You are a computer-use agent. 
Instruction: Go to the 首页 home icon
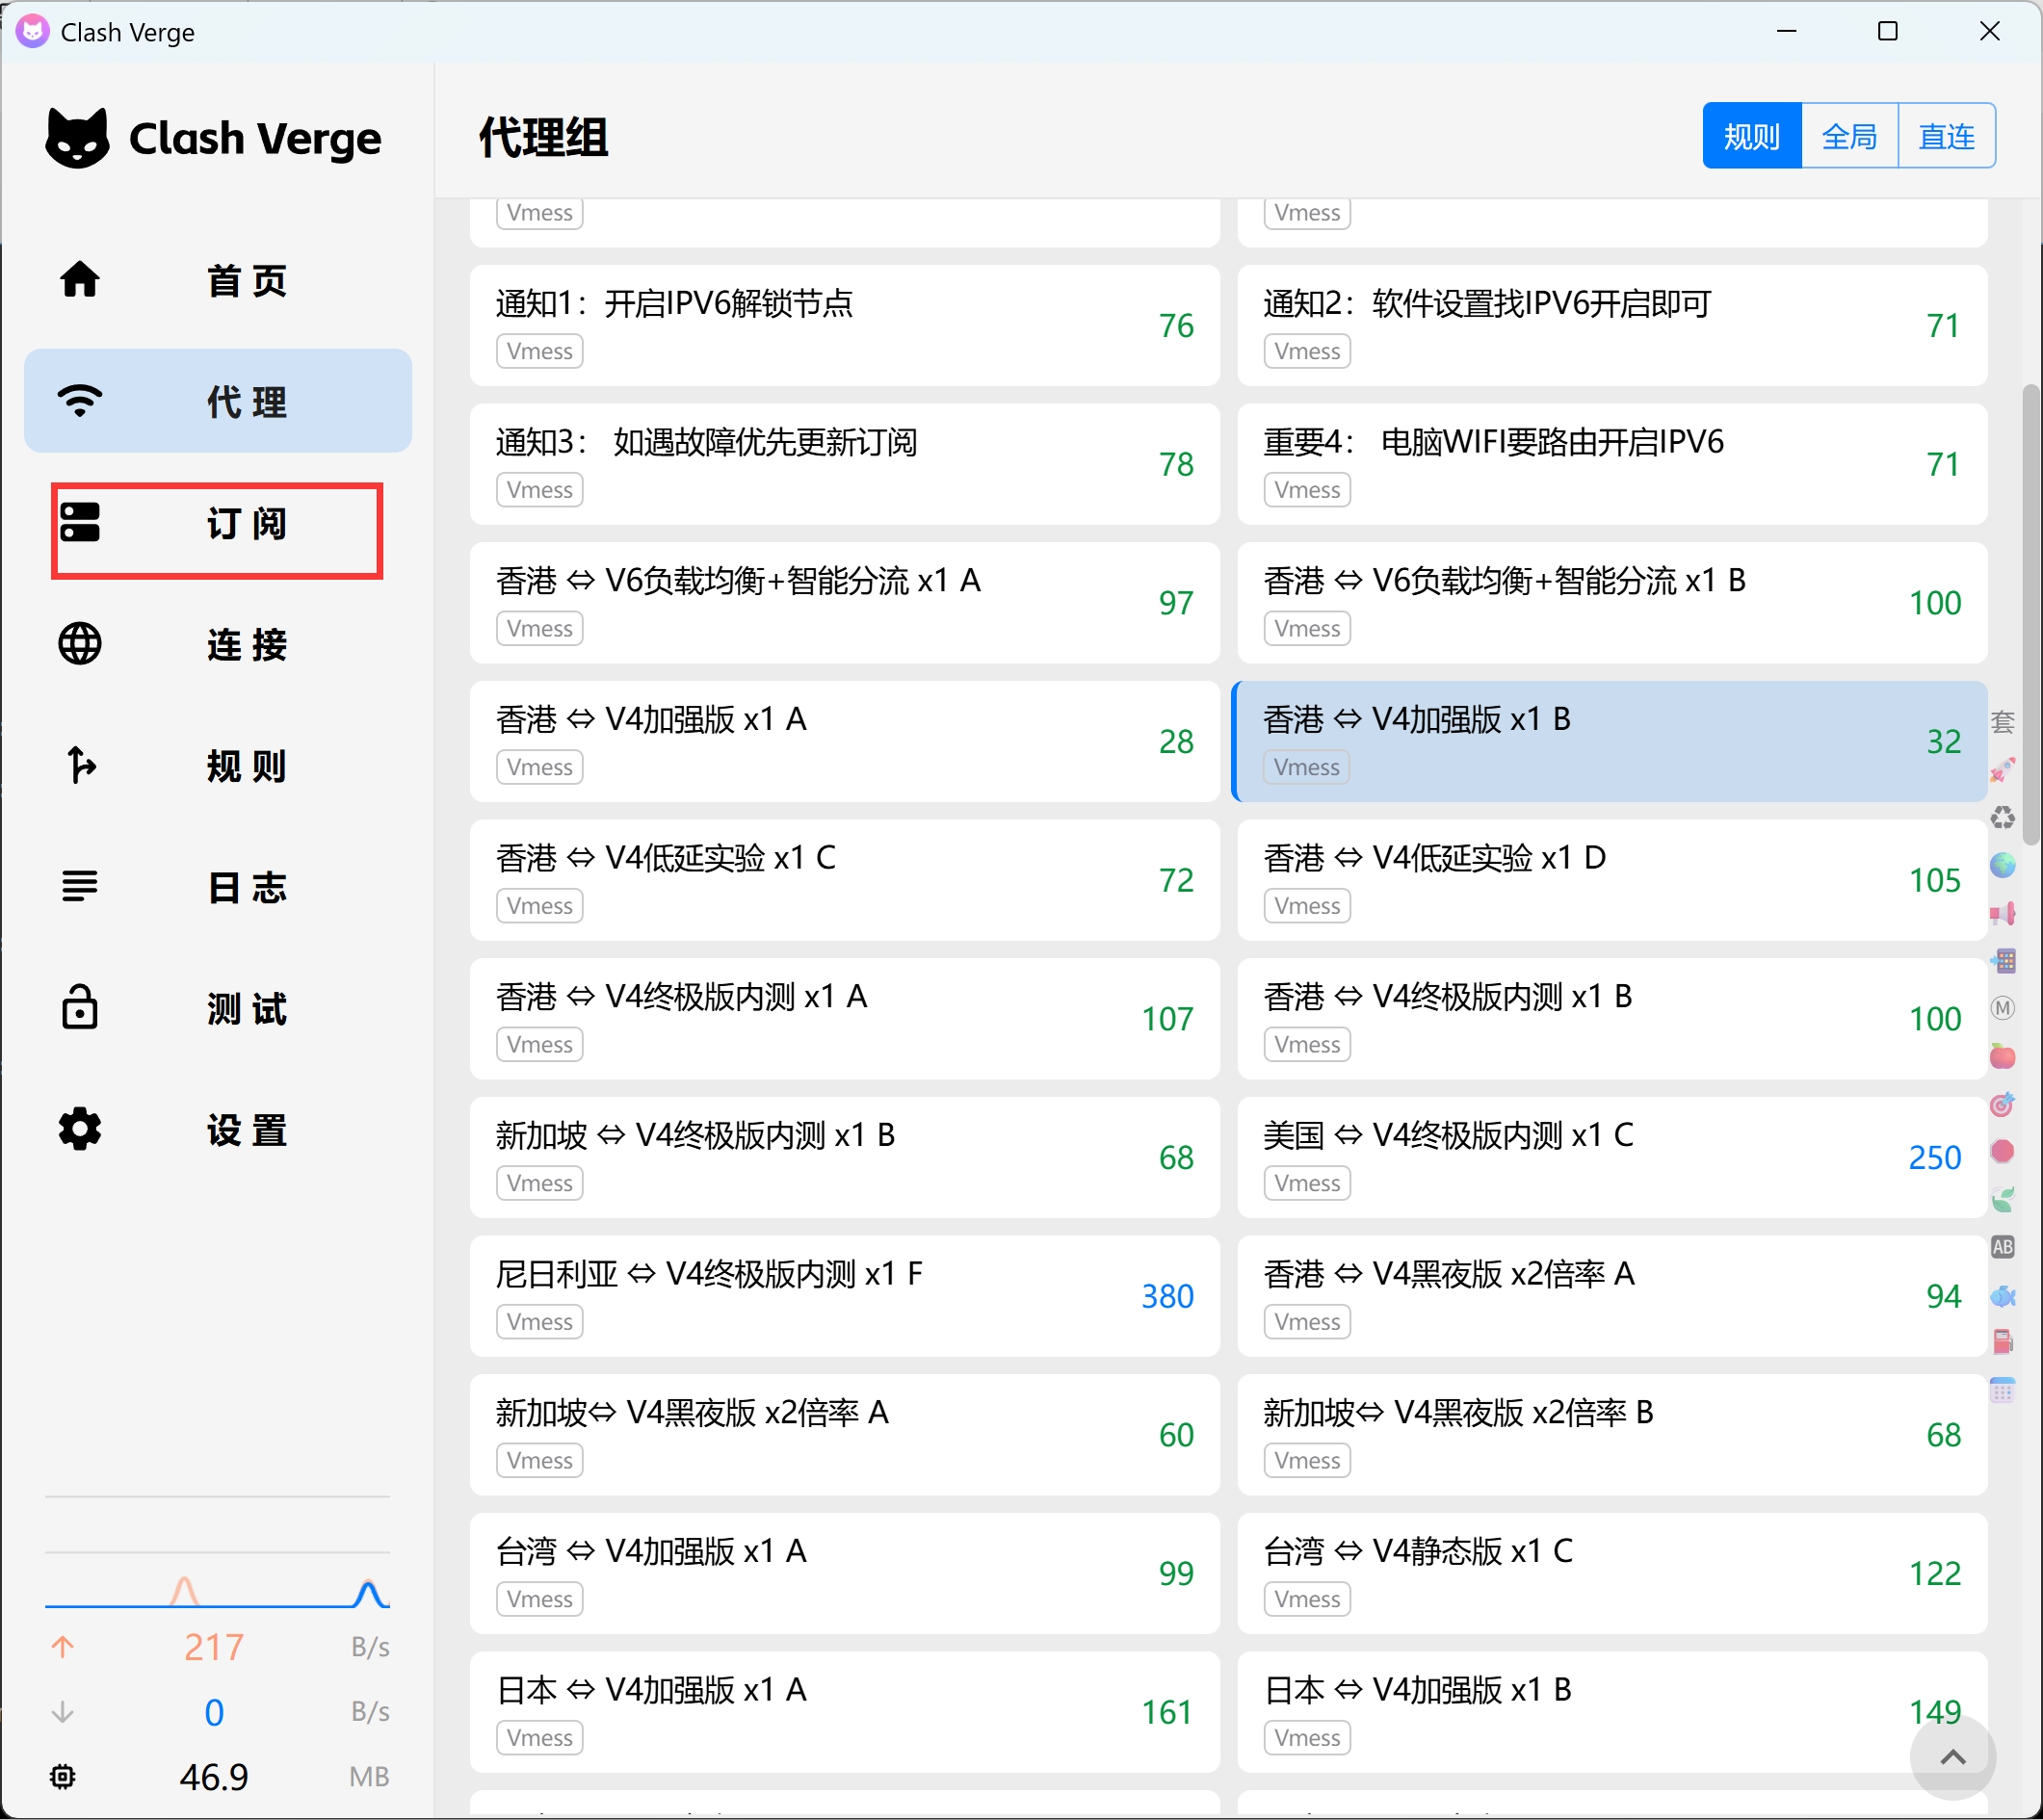click(x=80, y=280)
